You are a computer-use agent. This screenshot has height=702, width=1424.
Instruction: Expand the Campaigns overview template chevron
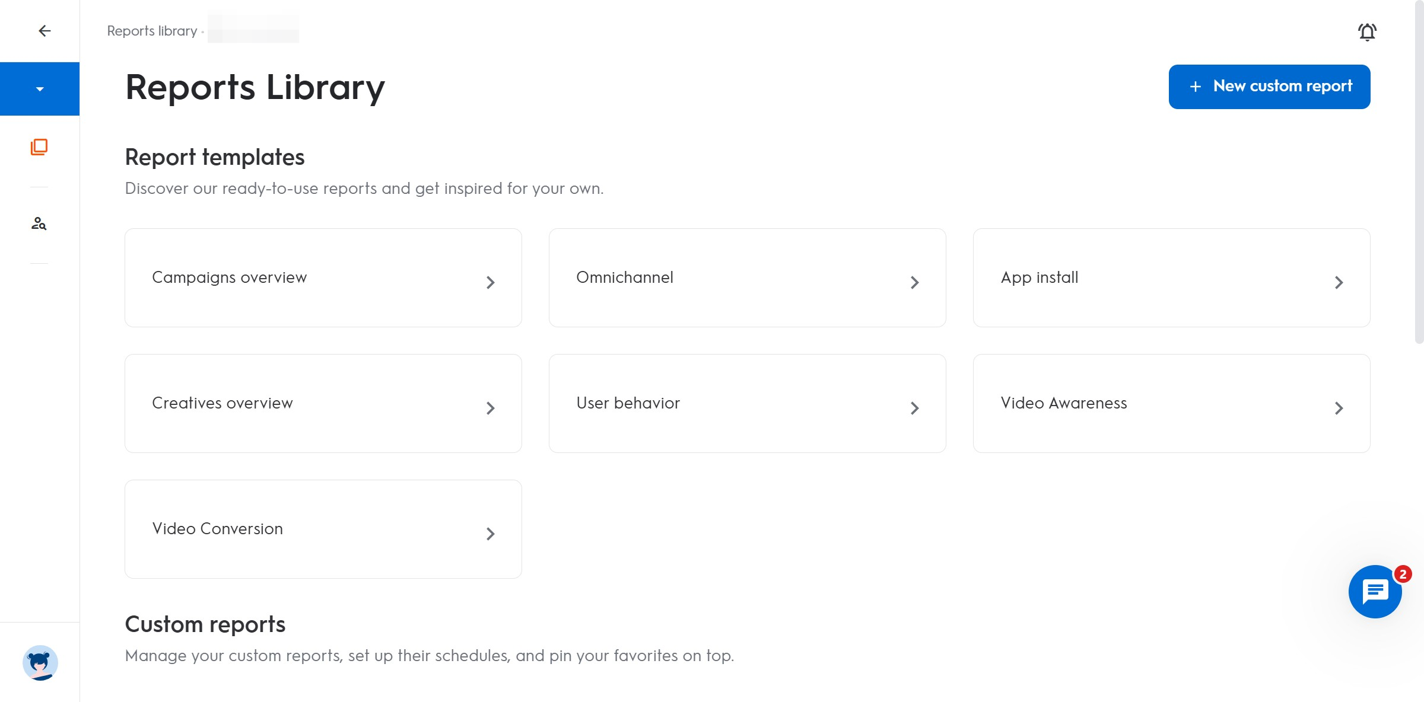click(491, 283)
